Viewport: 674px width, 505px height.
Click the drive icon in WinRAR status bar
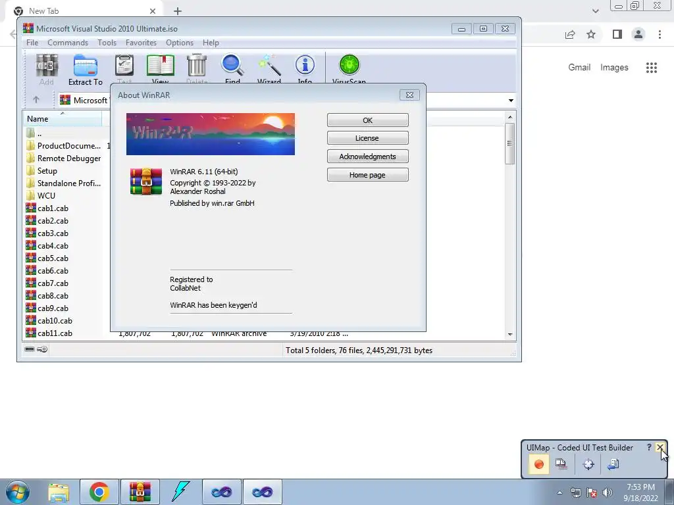tap(30, 349)
